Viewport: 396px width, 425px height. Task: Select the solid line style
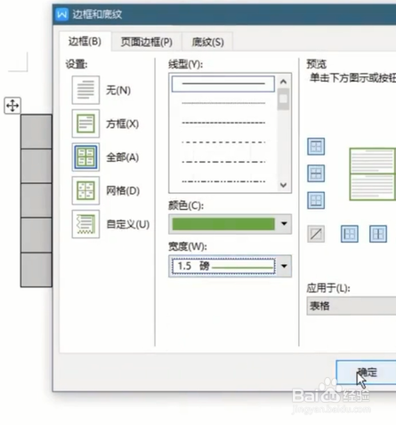[x=223, y=84]
